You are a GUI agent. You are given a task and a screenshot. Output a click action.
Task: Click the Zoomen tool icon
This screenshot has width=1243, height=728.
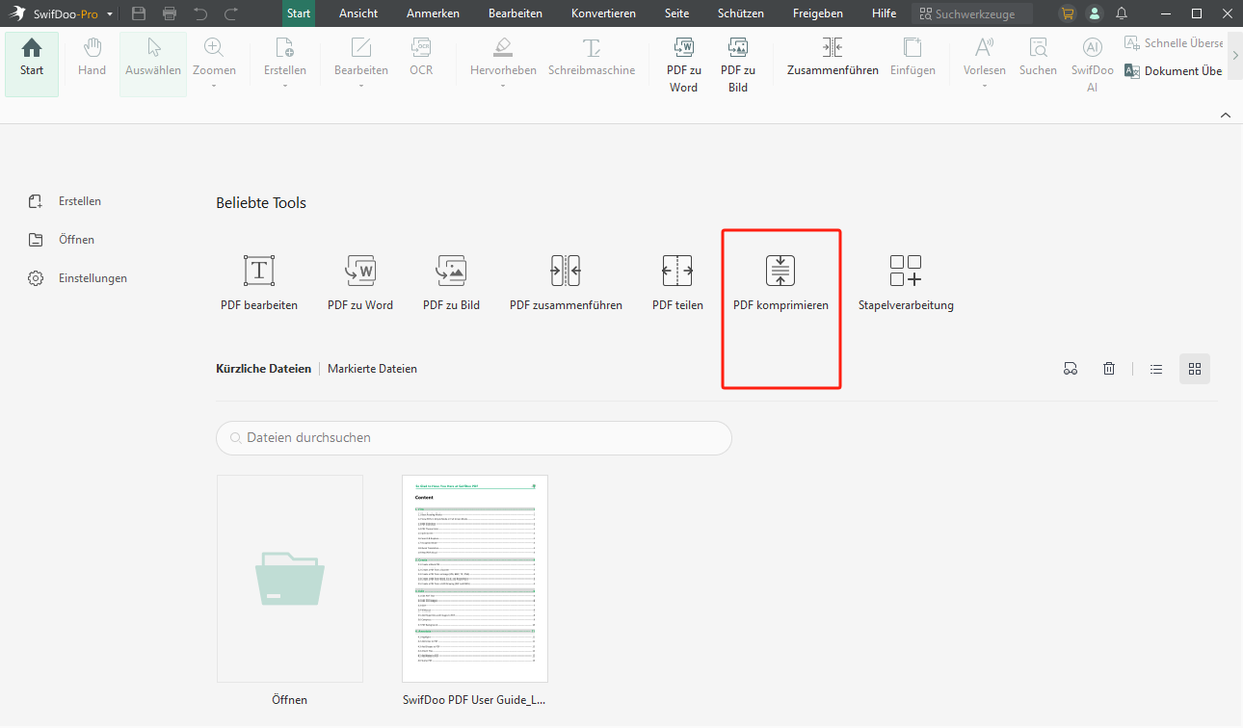coord(214,48)
